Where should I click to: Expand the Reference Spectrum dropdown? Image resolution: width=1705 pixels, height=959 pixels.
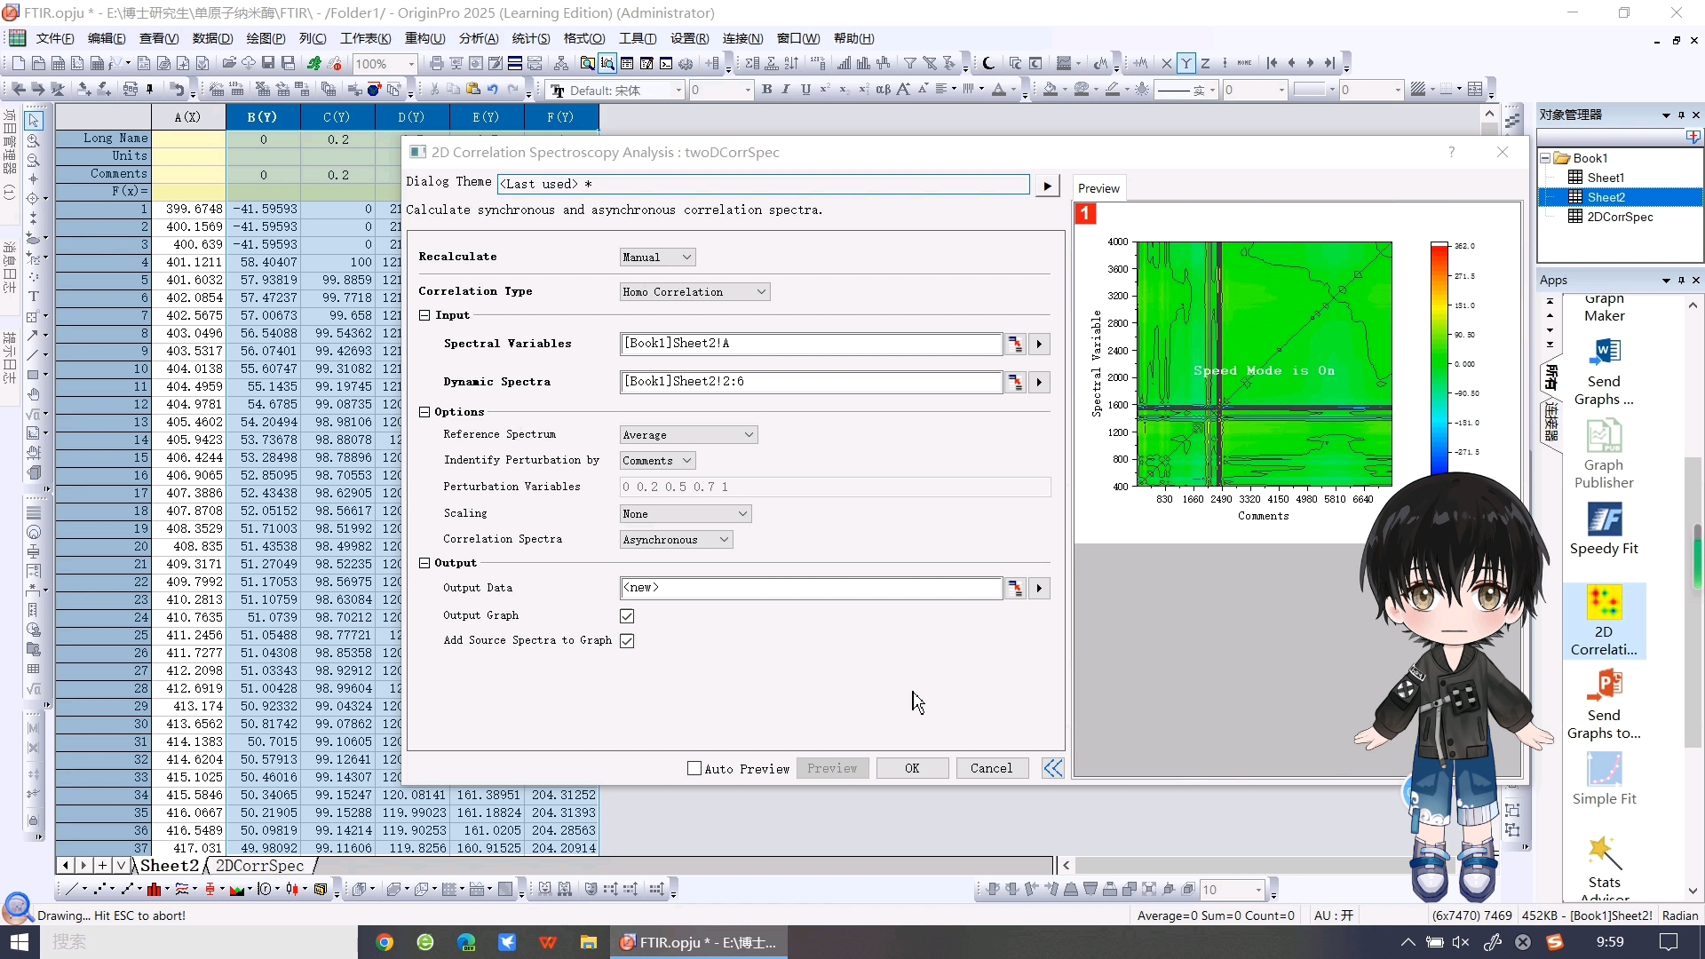click(688, 435)
